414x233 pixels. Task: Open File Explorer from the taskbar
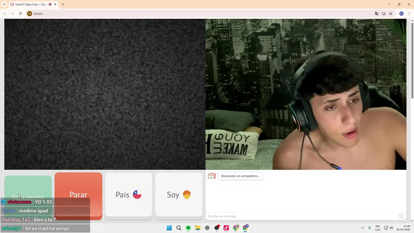click(x=198, y=228)
